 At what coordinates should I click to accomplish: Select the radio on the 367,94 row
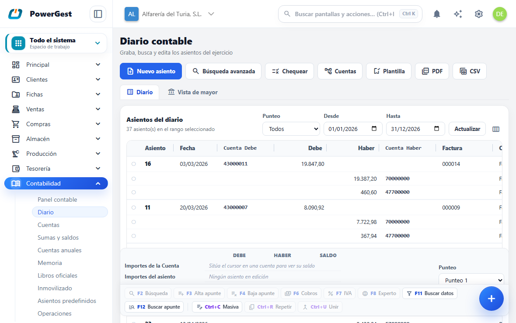134,236
